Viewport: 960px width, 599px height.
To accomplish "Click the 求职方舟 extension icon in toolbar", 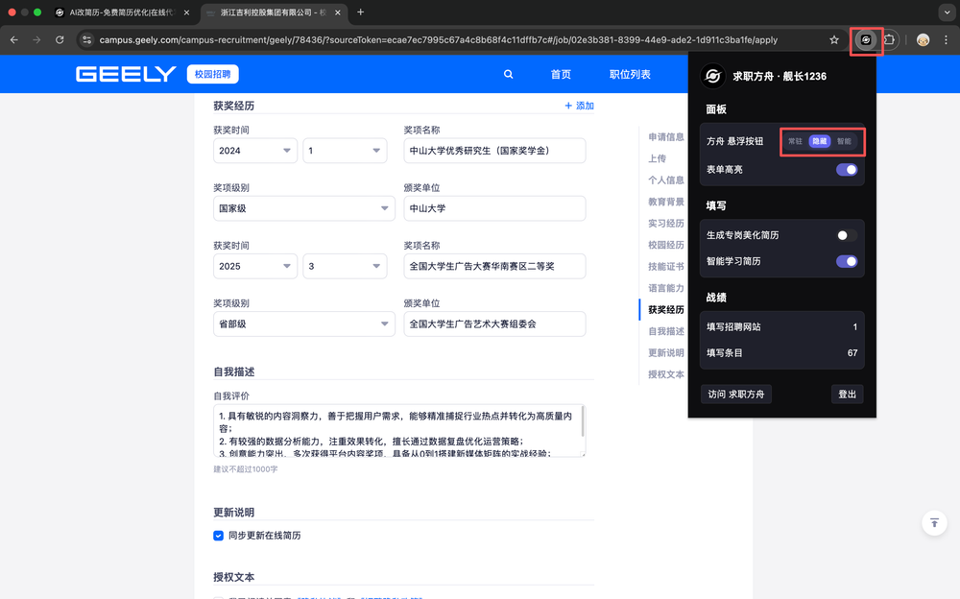I will 866,40.
